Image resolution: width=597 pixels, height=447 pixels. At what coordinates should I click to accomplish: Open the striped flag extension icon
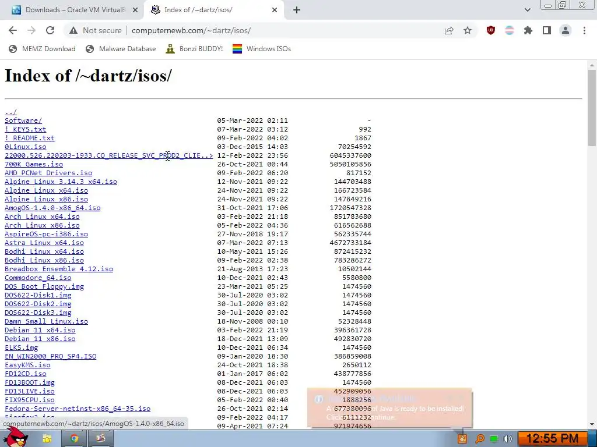pyautogui.click(x=509, y=30)
